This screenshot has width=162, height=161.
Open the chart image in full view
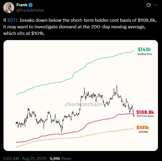coord(81,96)
